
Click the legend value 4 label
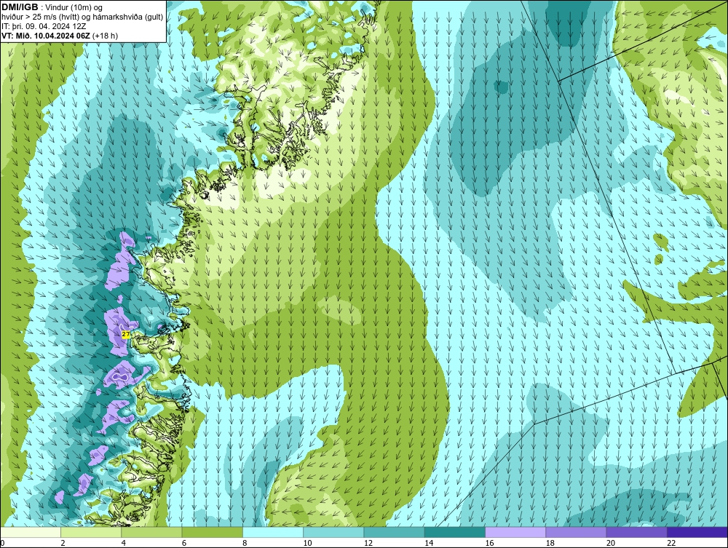[124, 544]
